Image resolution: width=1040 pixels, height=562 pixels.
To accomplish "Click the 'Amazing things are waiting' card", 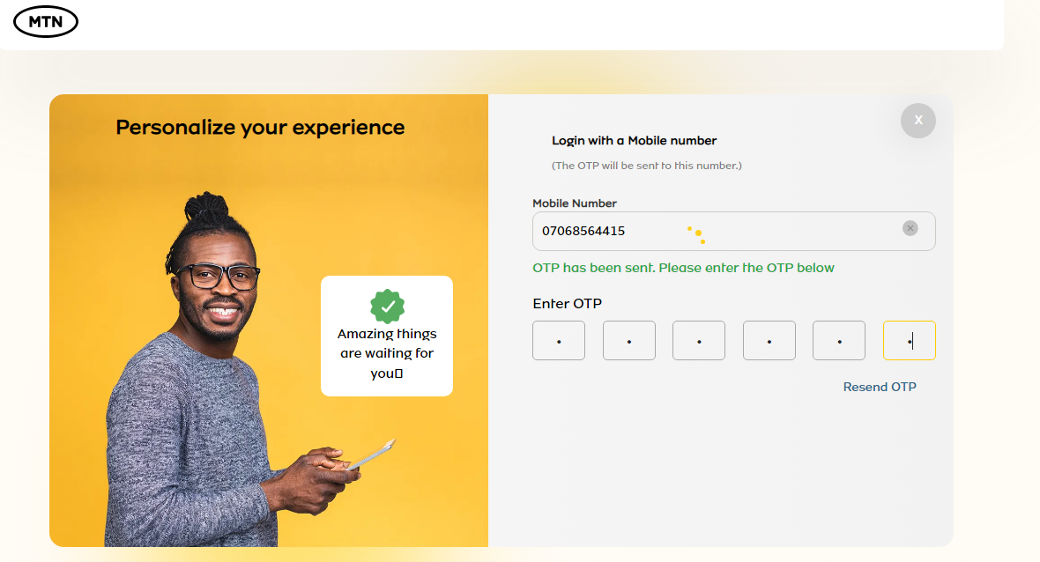I will click(387, 336).
